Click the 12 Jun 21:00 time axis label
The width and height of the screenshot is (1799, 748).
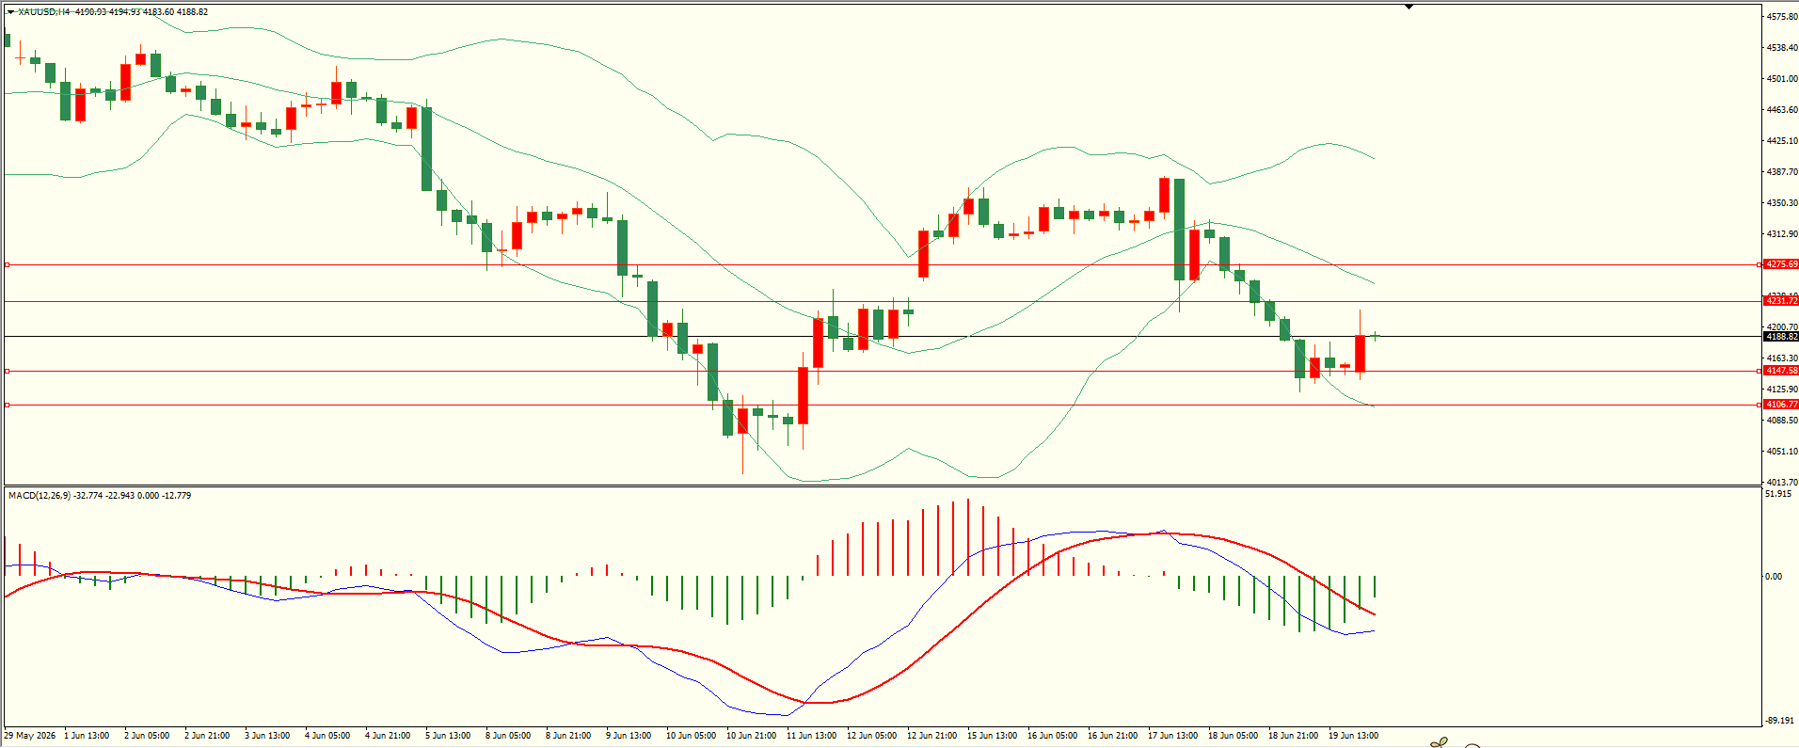click(931, 736)
